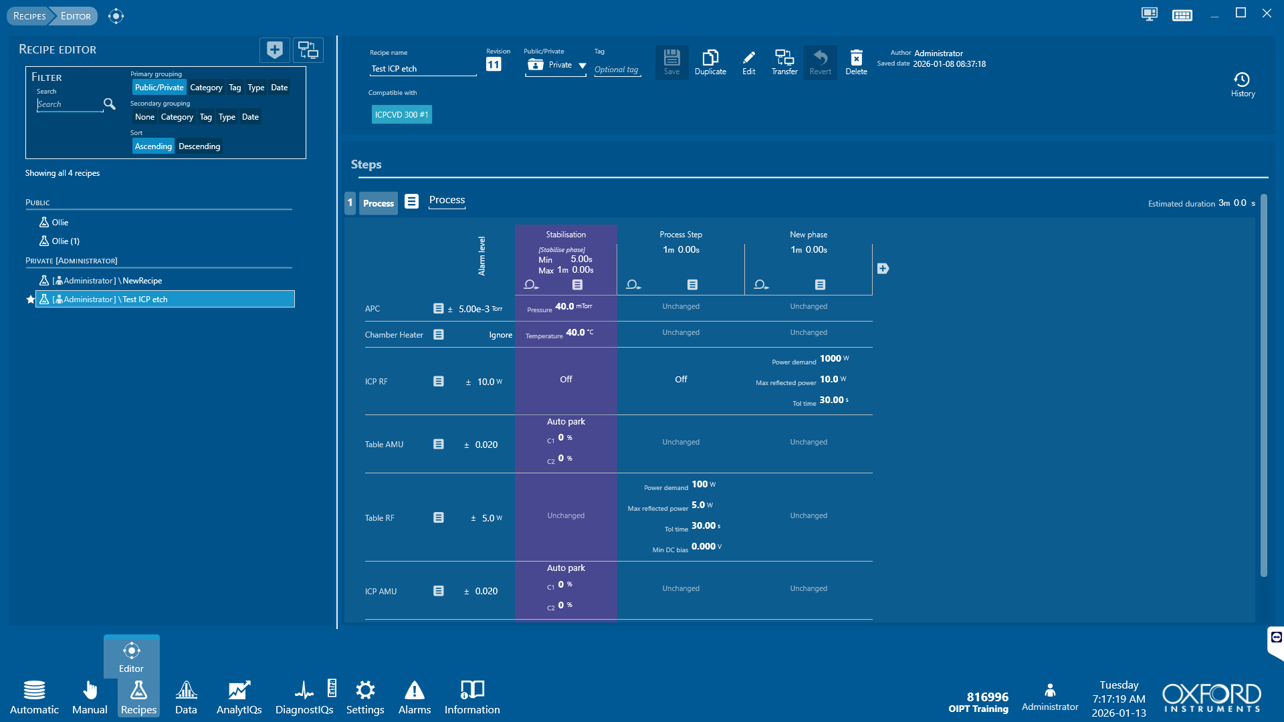Screen dimensions: 1284x722
Task: Set primary grouping to Category
Action: (206, 88)
